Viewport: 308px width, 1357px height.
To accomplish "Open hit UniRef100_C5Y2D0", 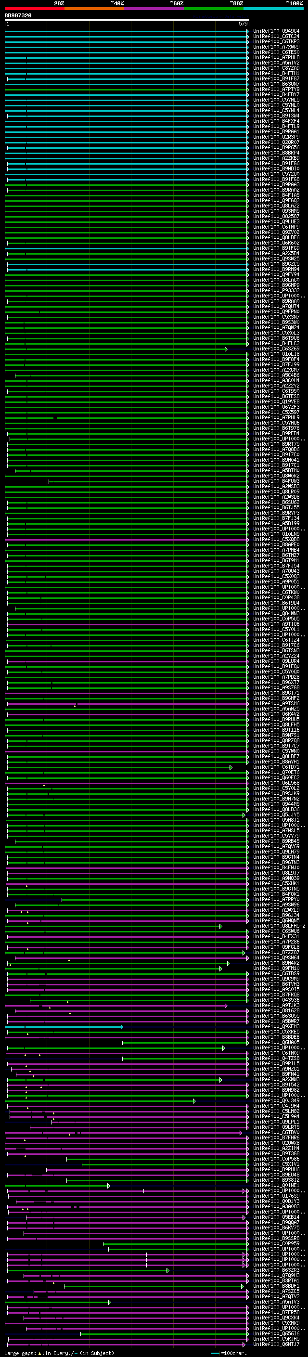I will click(276, 174).
